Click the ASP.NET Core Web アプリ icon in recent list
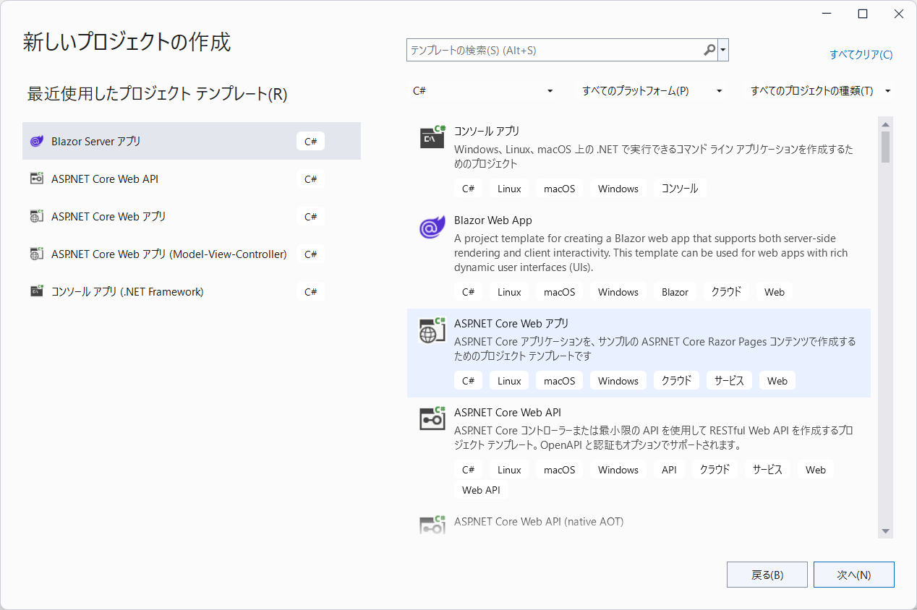Viewport: 917px width, 610px height. pos(37,217)
